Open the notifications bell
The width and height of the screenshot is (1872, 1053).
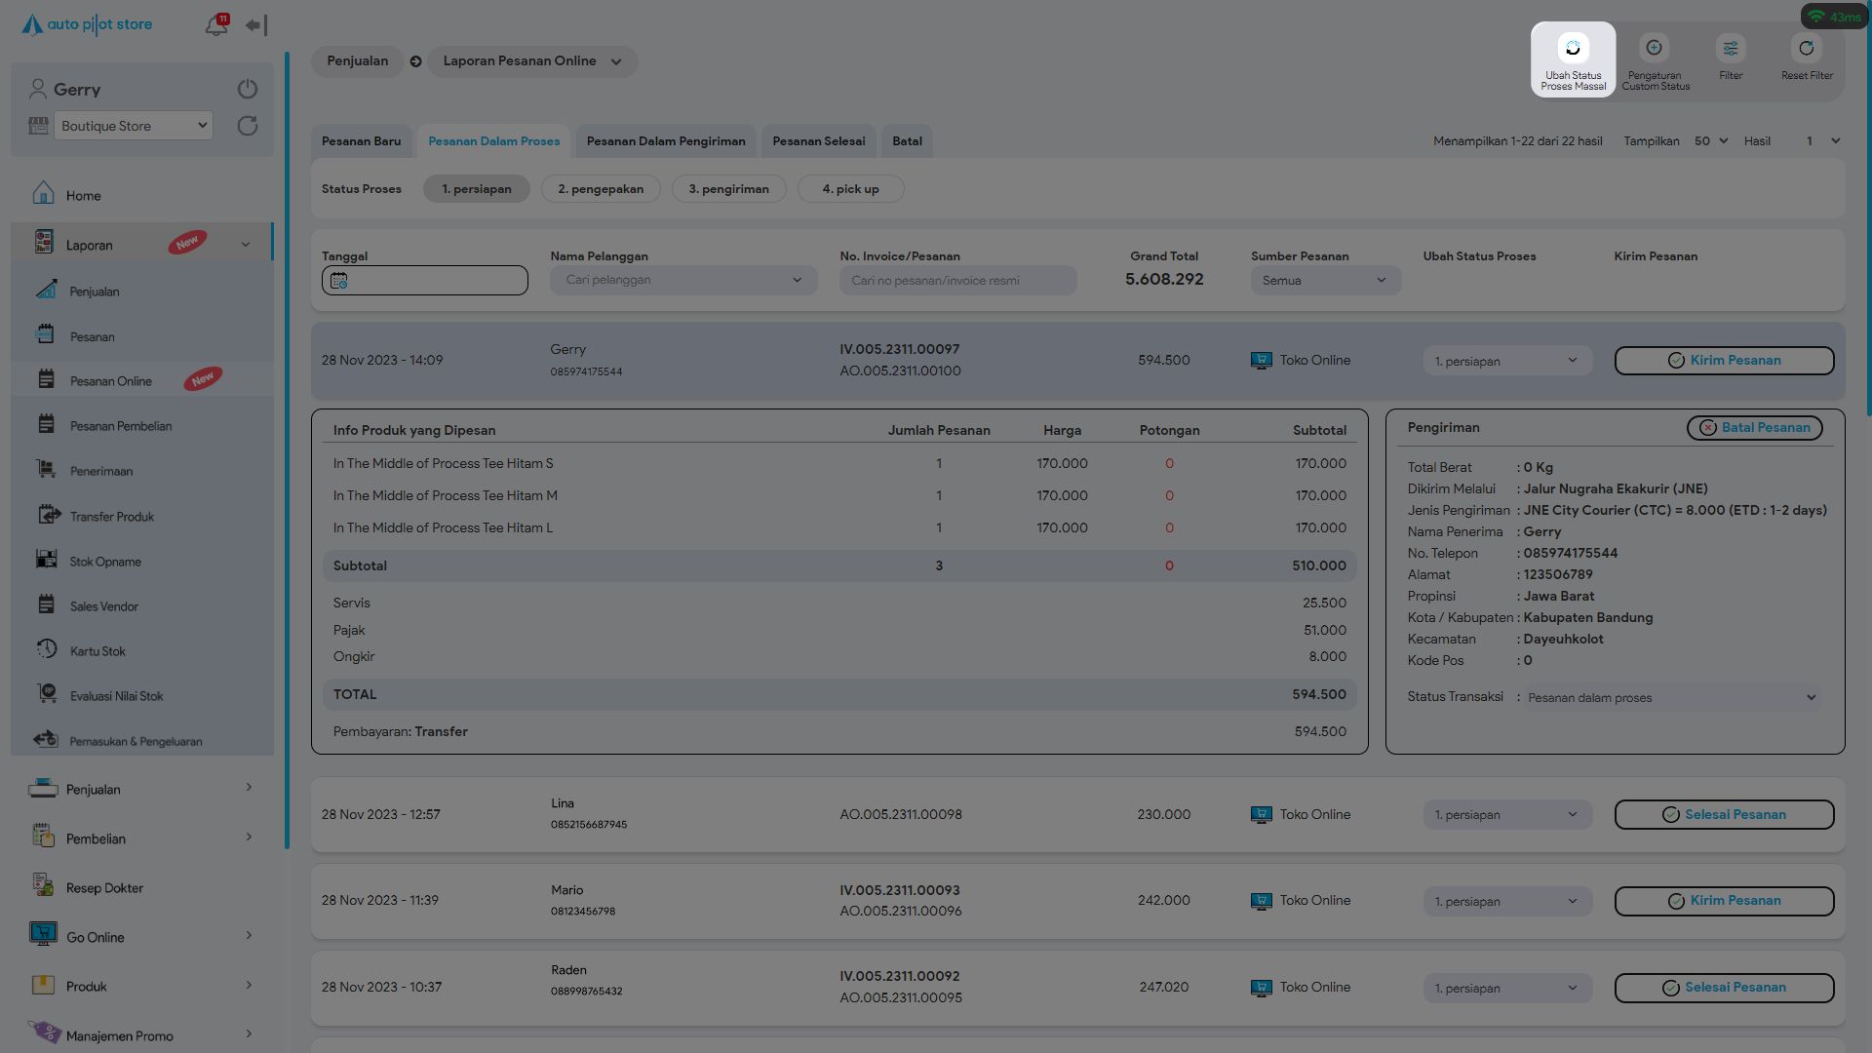pos(216,25)
